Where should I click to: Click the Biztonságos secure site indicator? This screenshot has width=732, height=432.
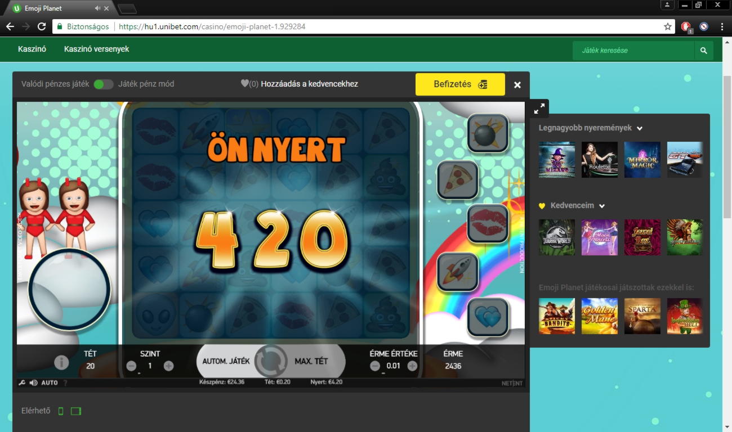tap(83, 26)
